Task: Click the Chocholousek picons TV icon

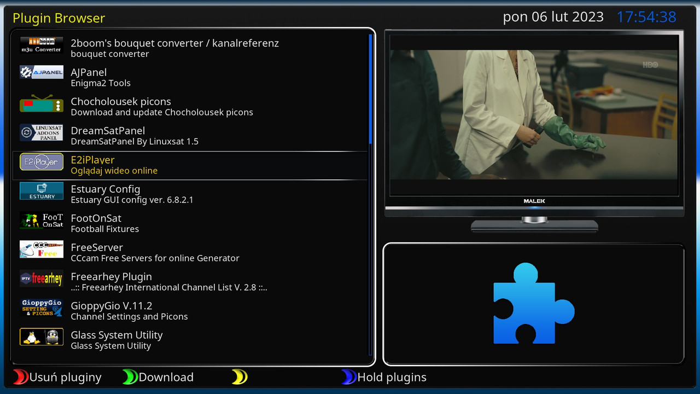Action: point(42,103)
